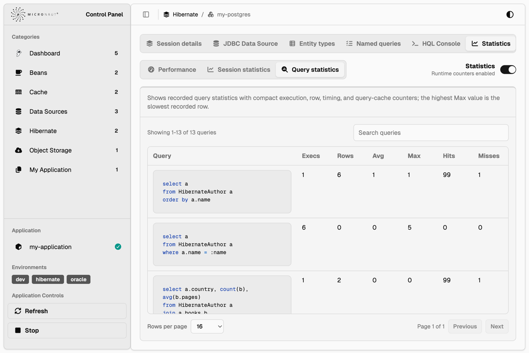Click the Next page button
This screenshot has width=529, height=353.
point(497,327)
